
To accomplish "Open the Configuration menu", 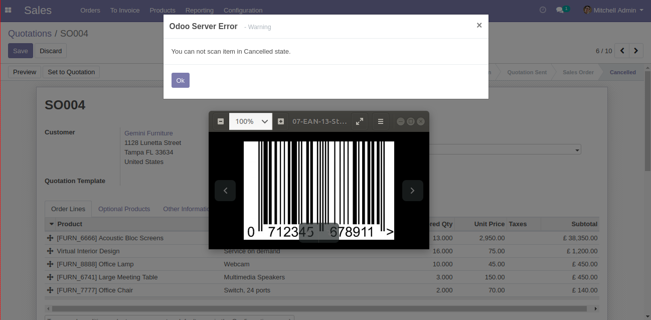I will pyautogui.click(x=243, y=10).
